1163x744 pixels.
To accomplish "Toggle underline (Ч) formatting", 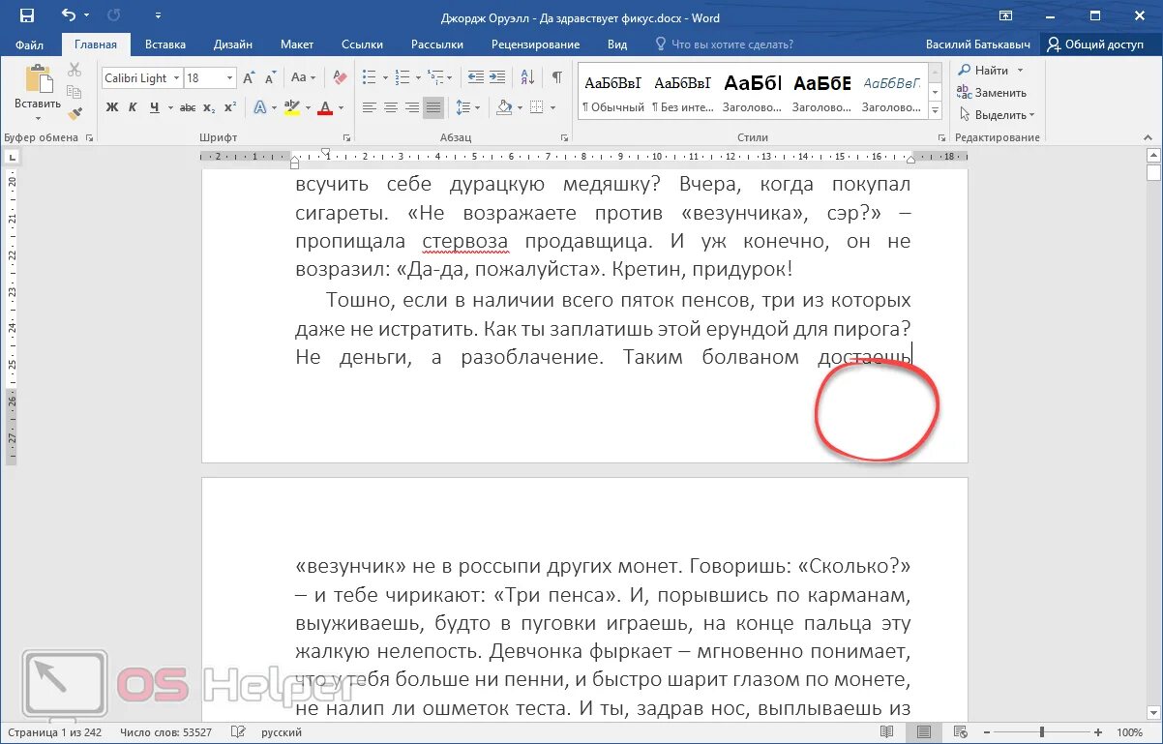I will 155,107.
